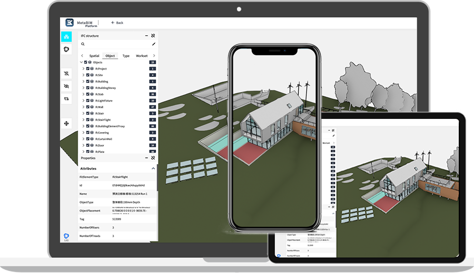This screenshot has height=280, width=474.
Task: Select the move/pan arrows tool
Action: (66, 124)
